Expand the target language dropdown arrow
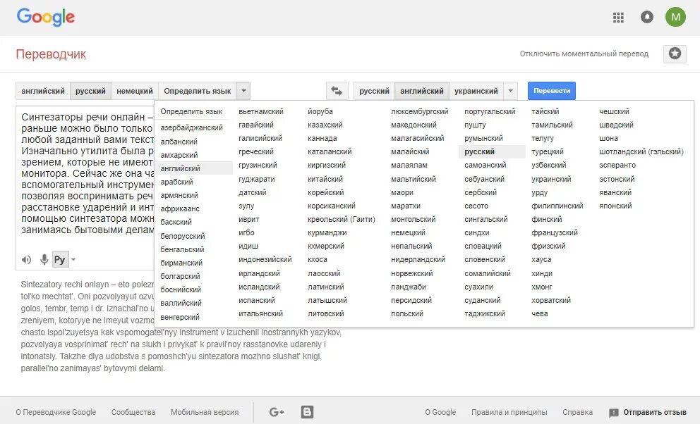This screenshot has height=424, width=700. coord(512,91)
